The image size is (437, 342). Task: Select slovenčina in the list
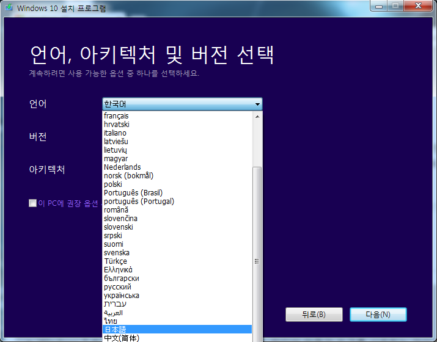[177, 219]
